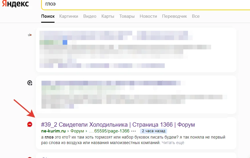Click the circular favicon of second result
The width and height of the screenshot is (250, 158).
[x=30, y=83]
